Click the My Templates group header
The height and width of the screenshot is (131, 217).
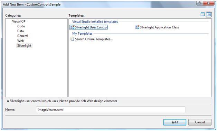coord(82,34)
